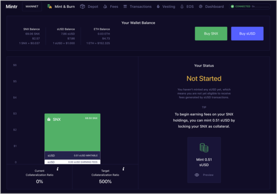Open info for Current Collateralization Ratio

(x=58, y=169)
